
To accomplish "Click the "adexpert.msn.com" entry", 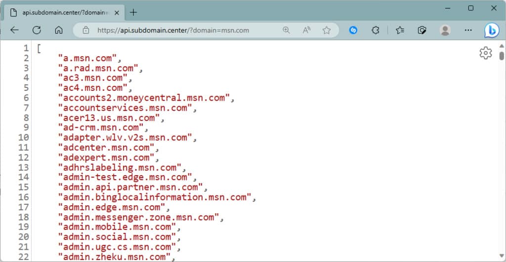I will (x=106, y=157).
